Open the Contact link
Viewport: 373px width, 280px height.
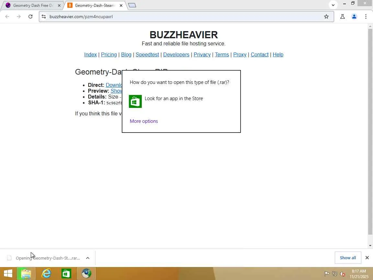(260, 54)
